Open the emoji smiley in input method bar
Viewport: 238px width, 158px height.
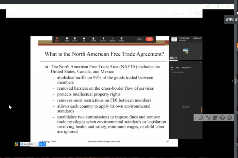(x=222, y=118)
